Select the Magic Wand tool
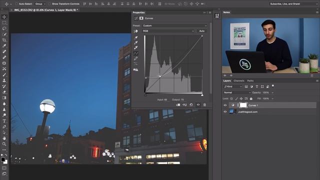 pos(4,34)
